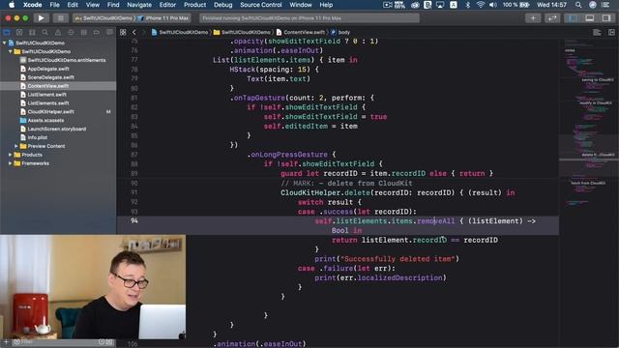Click 'removeAll' in line 94

click(436, 221)
